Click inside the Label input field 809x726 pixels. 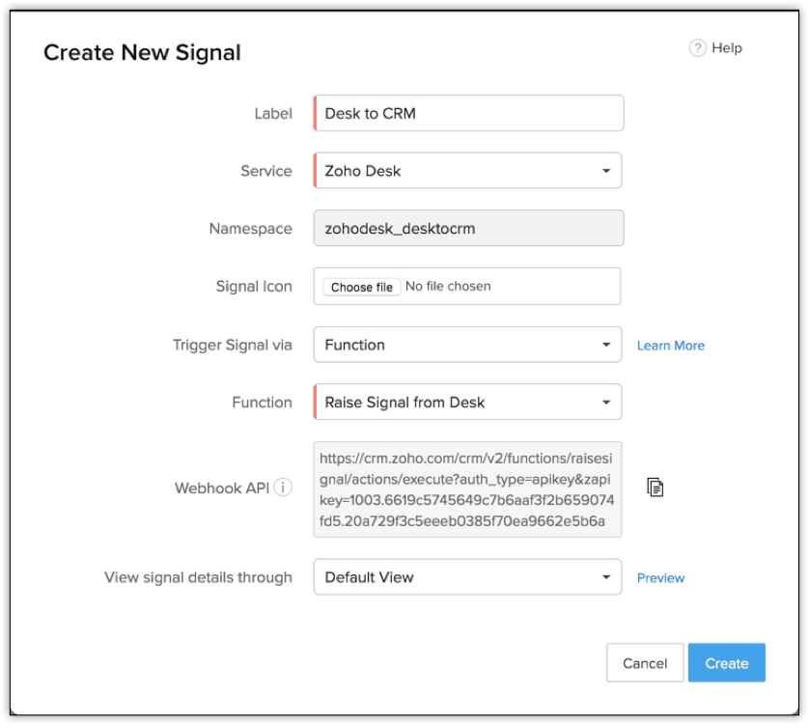coord(468,113)
